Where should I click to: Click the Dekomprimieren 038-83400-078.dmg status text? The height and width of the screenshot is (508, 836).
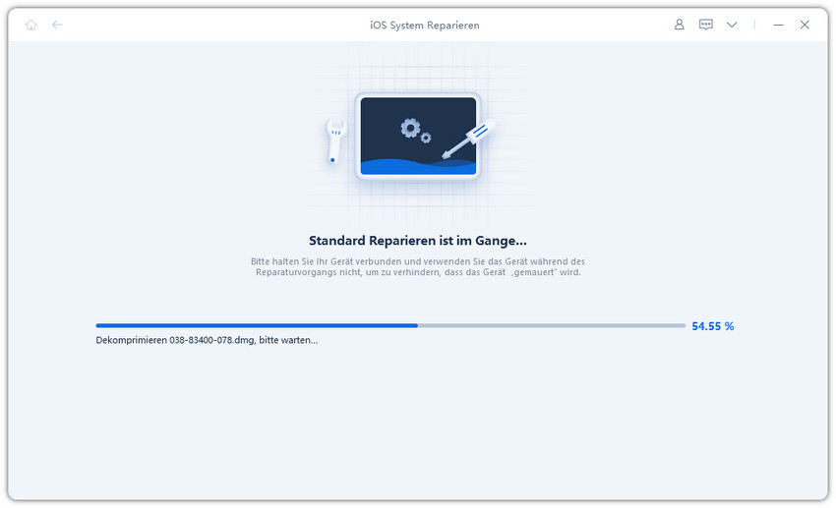[207, 340]
